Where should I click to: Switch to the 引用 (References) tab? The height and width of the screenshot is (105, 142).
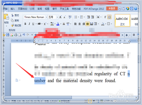[32, 9]
